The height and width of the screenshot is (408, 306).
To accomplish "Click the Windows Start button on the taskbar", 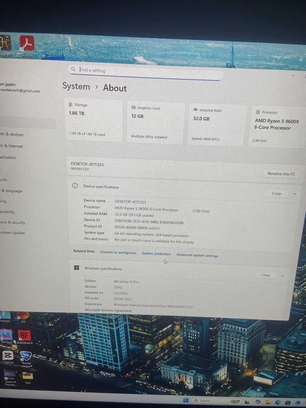I will tap(186, 400).
